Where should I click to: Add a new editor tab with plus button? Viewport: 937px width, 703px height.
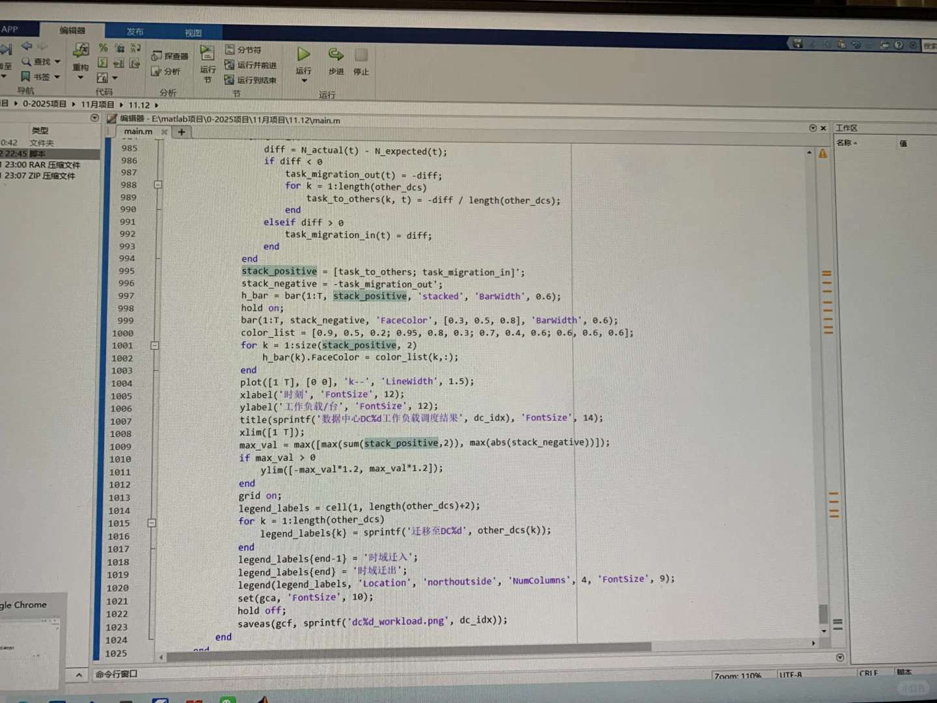click(x=182, y=132)
